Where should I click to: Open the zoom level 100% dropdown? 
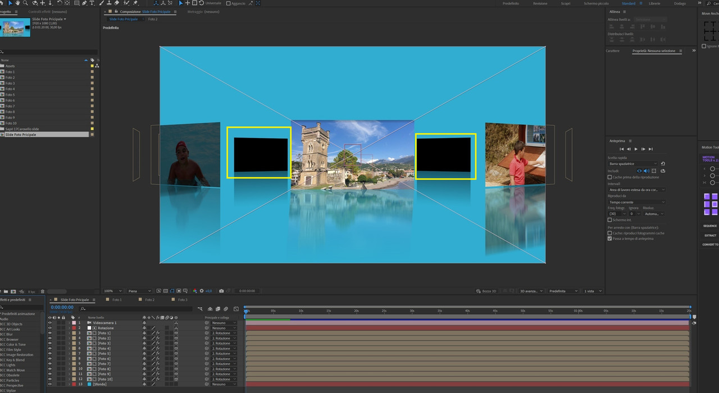112,291
